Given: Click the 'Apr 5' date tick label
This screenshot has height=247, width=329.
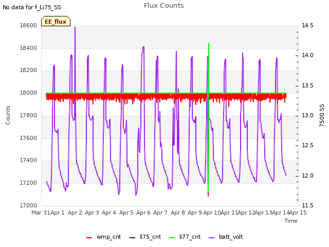Looking at the screenshot, I should point(126,213).
